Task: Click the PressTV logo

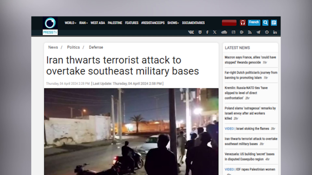Action: tap(50, 26)
